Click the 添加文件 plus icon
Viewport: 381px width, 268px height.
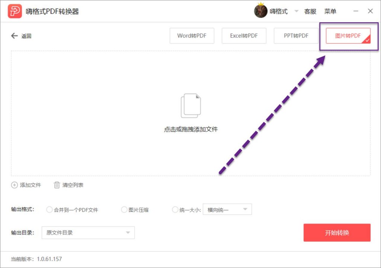[15, 185]
